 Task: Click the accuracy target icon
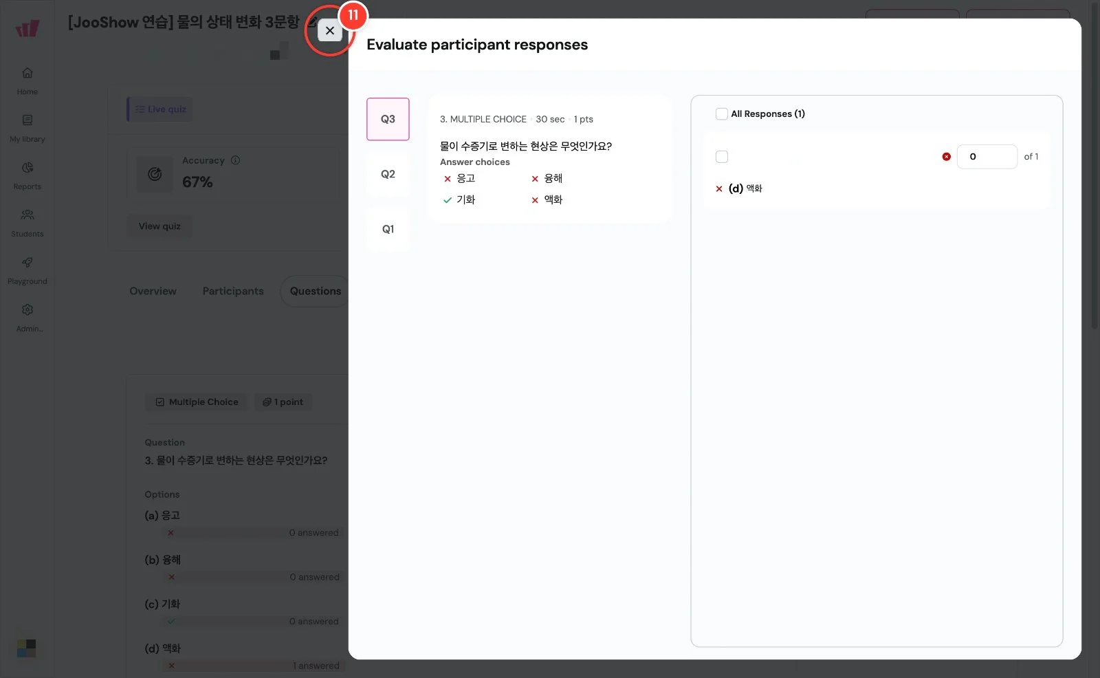click(x=155, y=174)
